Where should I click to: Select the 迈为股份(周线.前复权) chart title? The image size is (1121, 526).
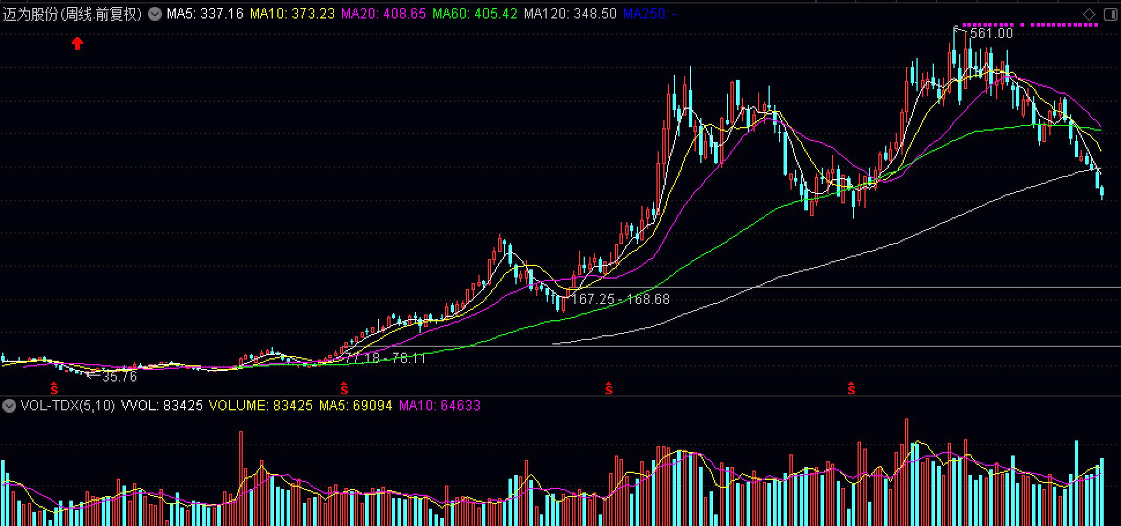coord(72,13)
